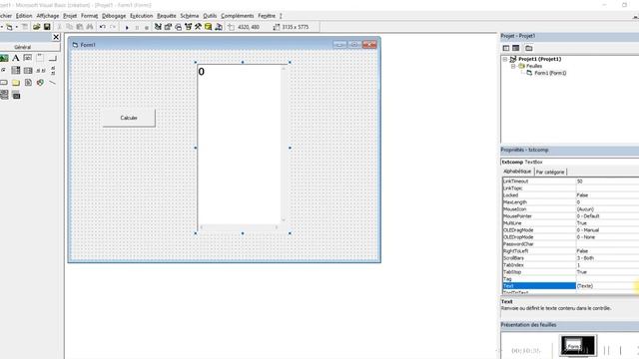
Task: Click the vertical scrollbar of the form textbox
Action: tap(284, 144)
